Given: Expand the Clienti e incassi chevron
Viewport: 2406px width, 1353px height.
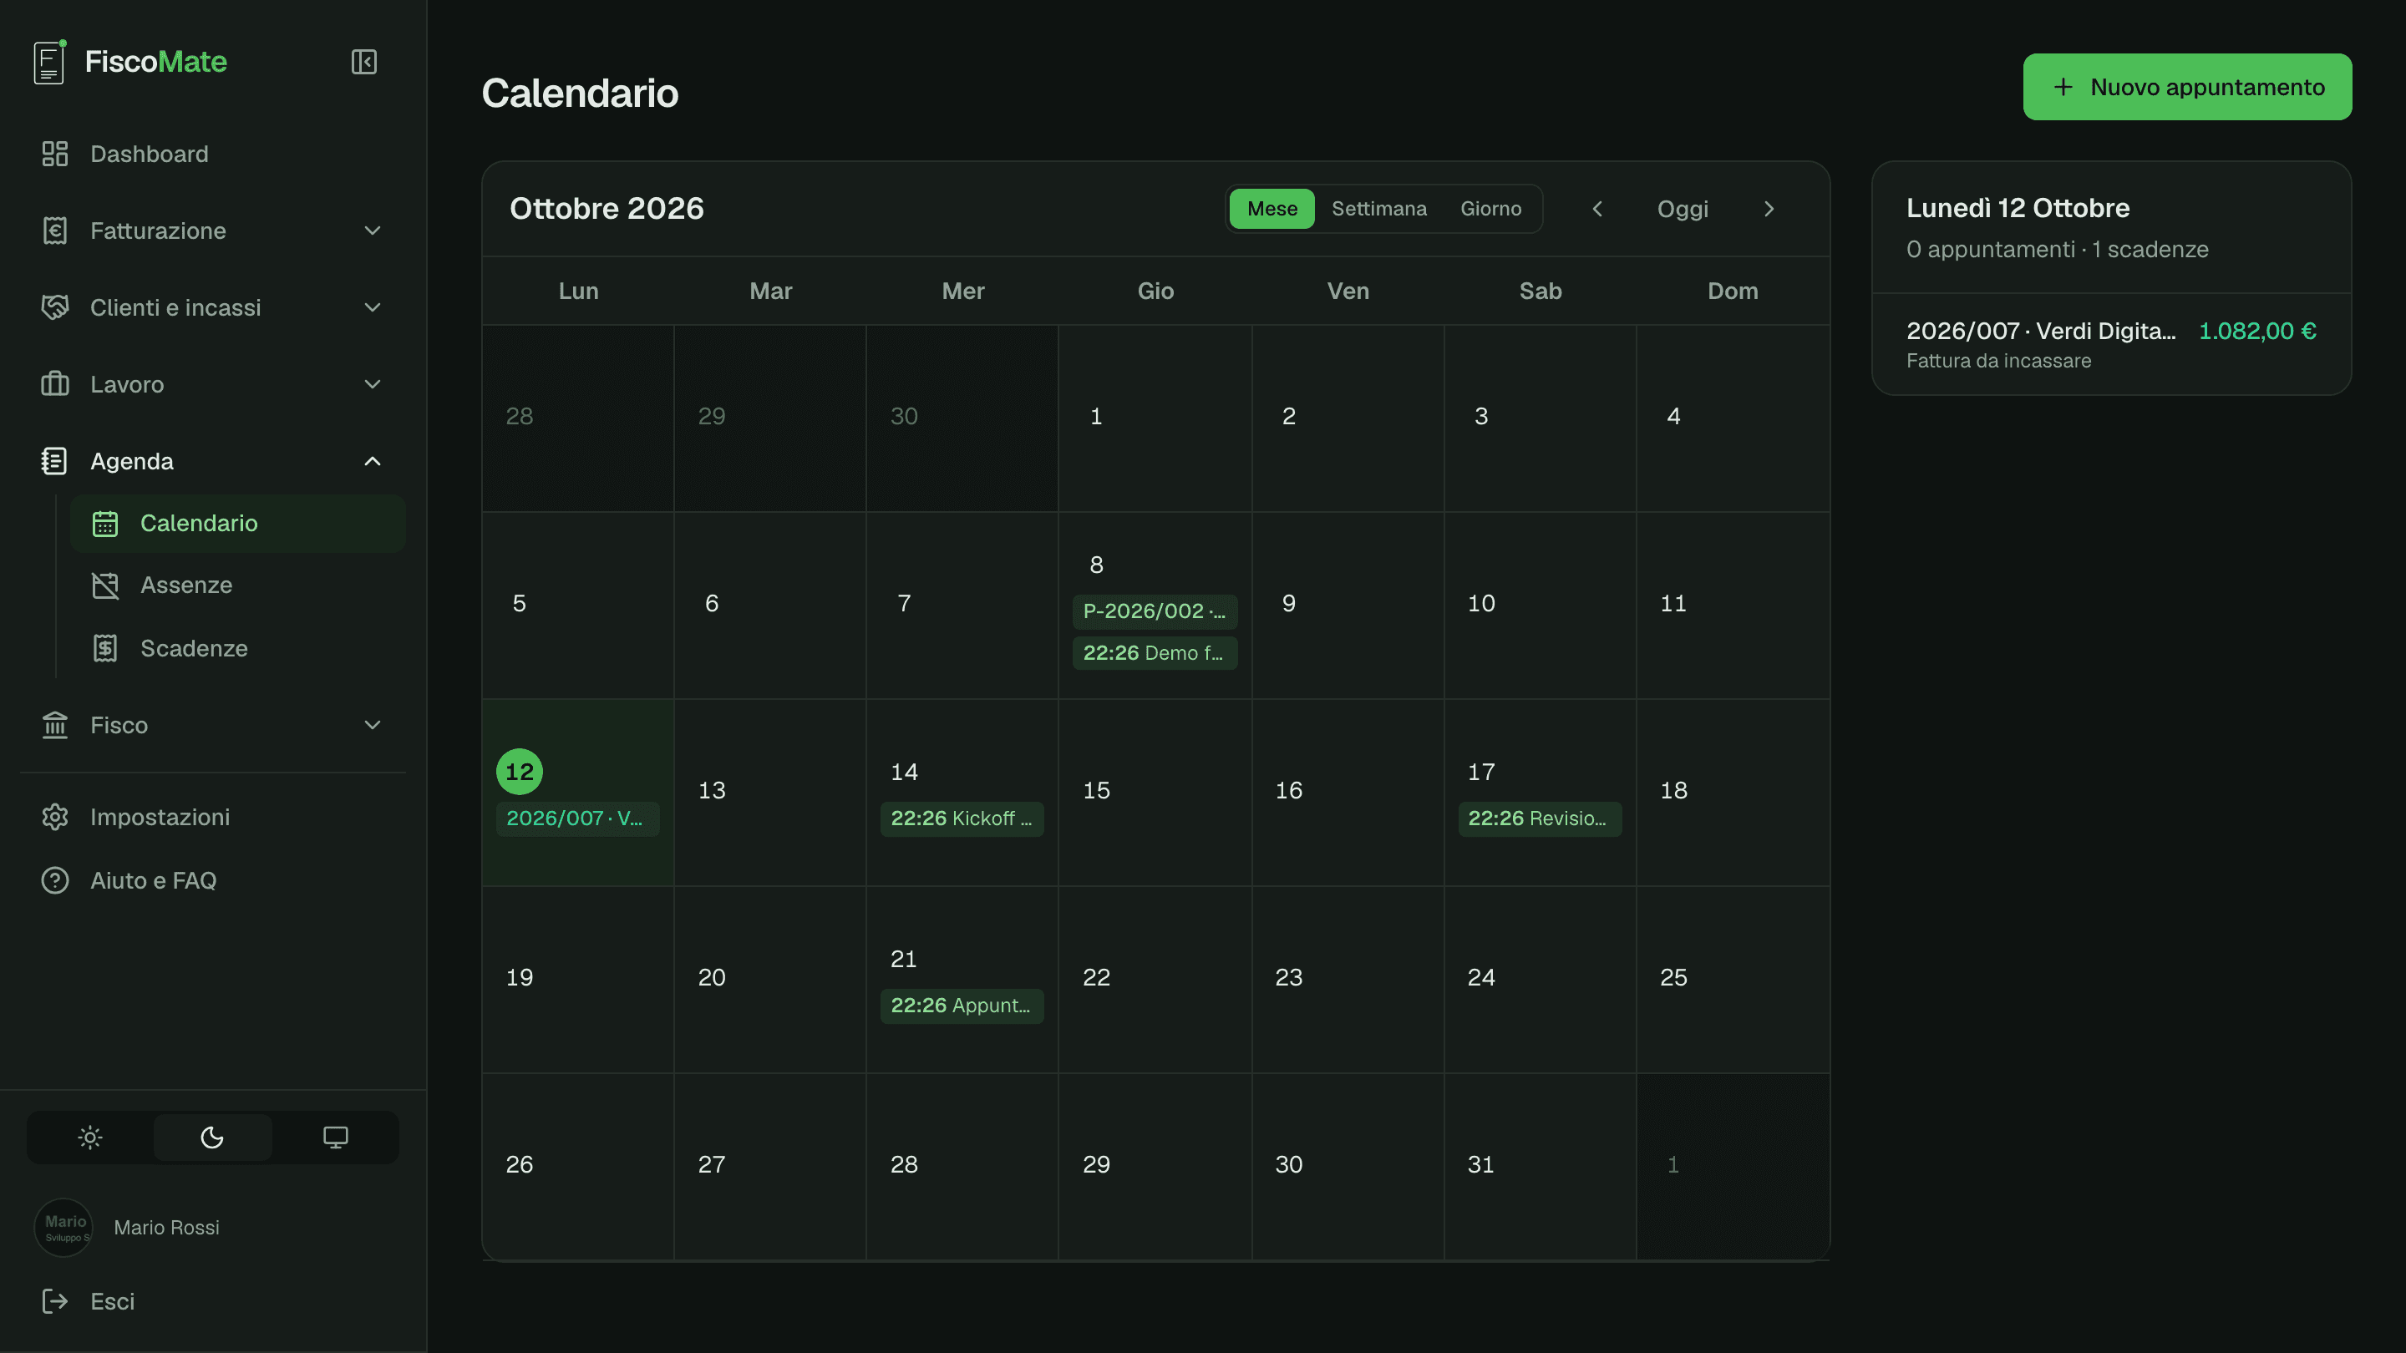Looking at the screenshot, I should [x=372, y=307].
